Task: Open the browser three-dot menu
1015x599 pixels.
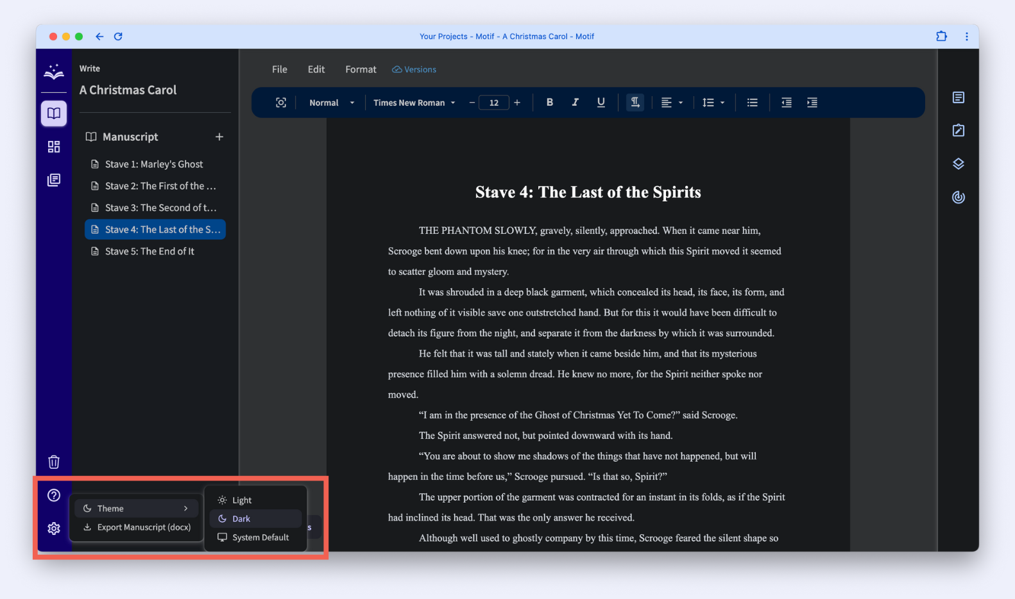Action: tap(967, 37)
